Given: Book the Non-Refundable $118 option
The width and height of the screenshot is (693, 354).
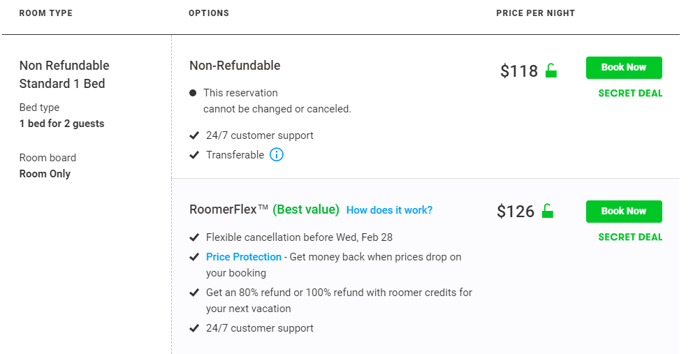Looking at the screenshot, I should (624, 68).
